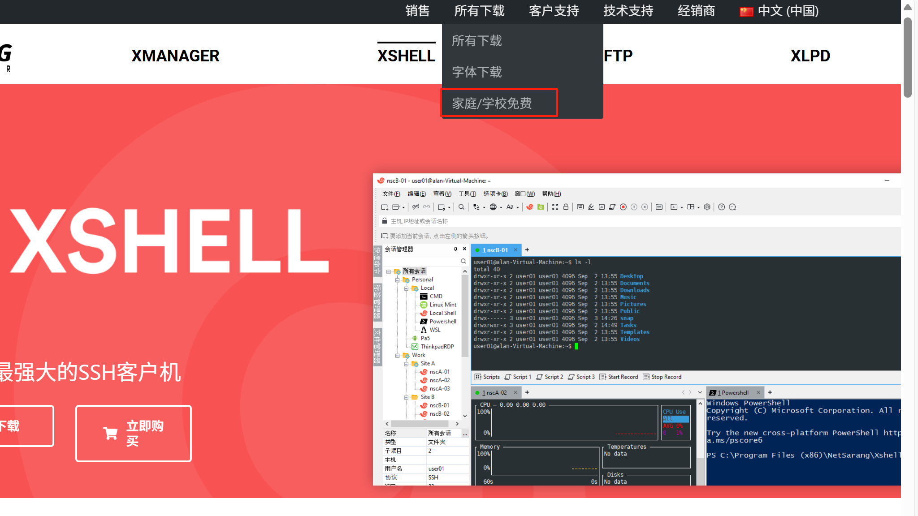This screenshot has width=918, height=516.
Task: Pin the session manager panel
Action: click(x=455, y=249)
